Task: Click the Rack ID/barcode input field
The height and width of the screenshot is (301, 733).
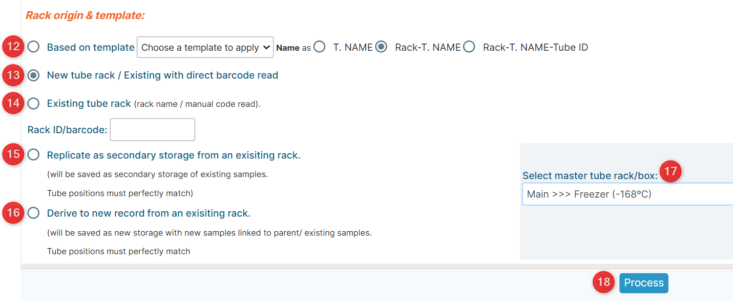Action: point(153,130)
